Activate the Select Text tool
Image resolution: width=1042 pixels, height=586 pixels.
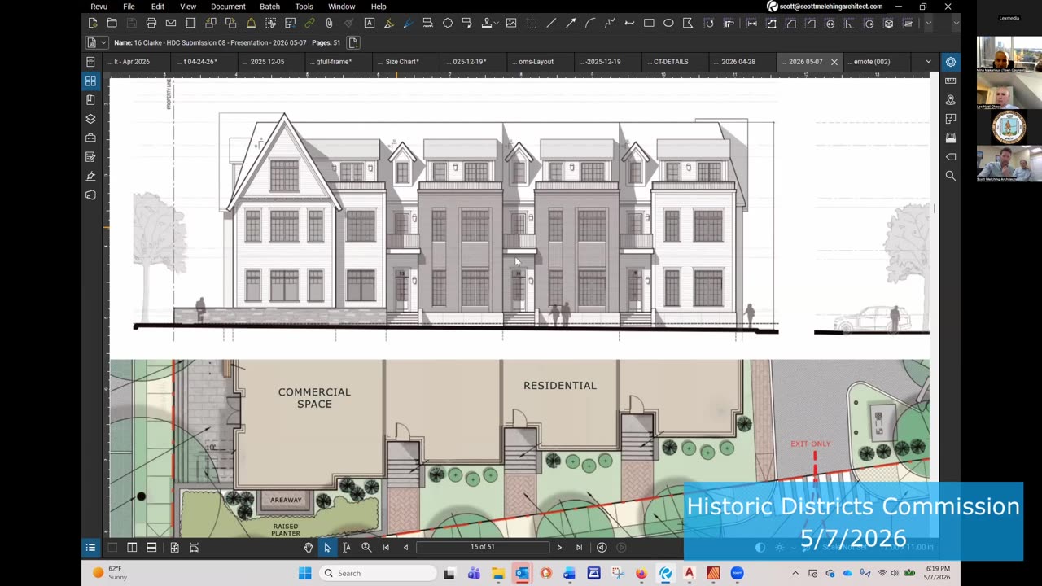[x=347, y=548]
